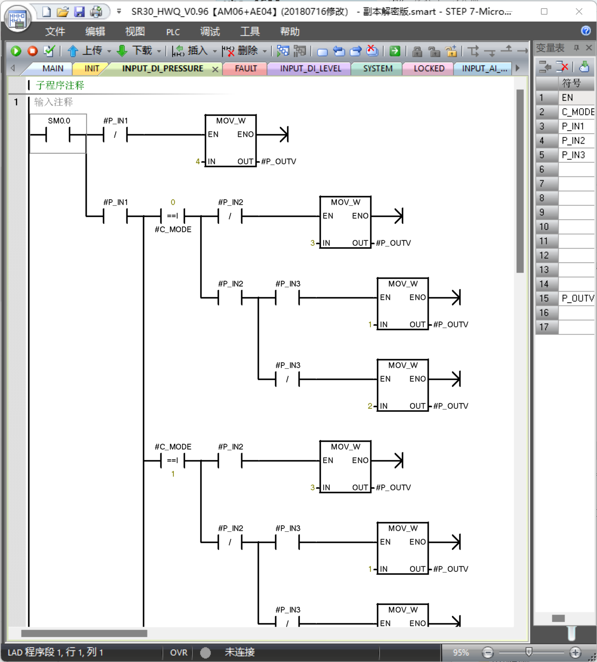Toggle the program status monitoring icon
The image size is (597, 662).
click(283, 51)
